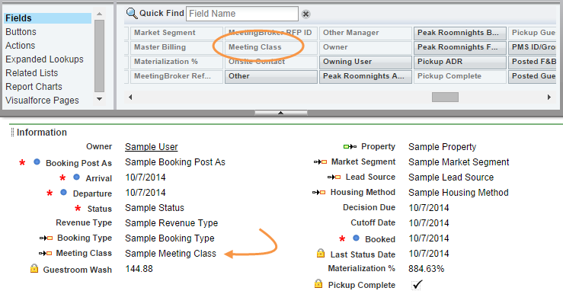The image size is (563, 291).
Task: Clear the Quick Find search with X icon
Action: coord(305,14)
